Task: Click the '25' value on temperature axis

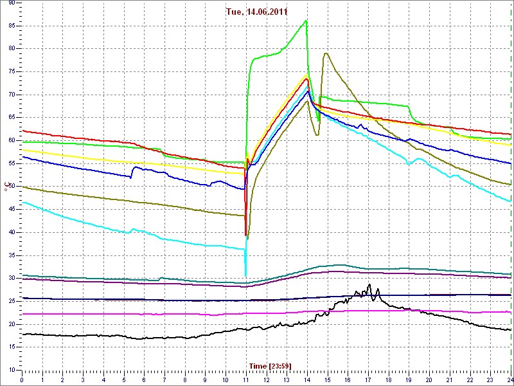Action: click(12, 301)
